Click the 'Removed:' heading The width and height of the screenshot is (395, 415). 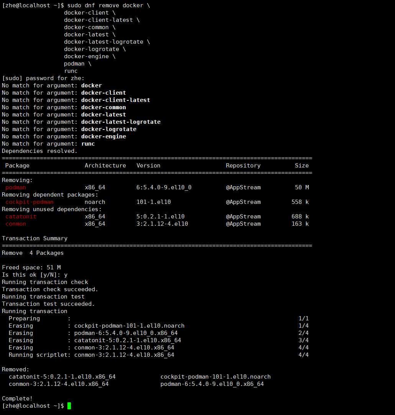[16, 369]
